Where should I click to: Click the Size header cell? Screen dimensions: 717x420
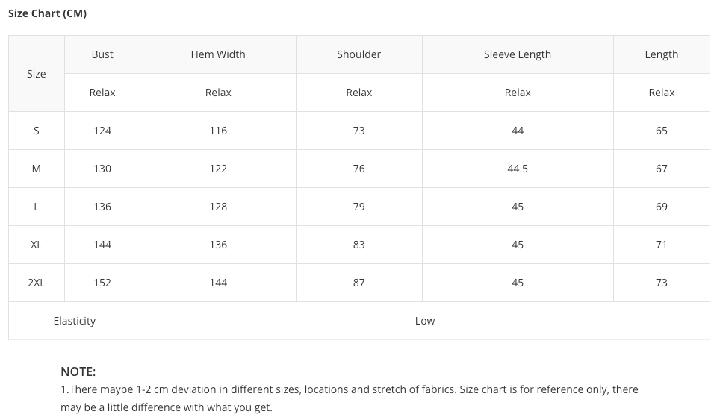pos(37,74)
